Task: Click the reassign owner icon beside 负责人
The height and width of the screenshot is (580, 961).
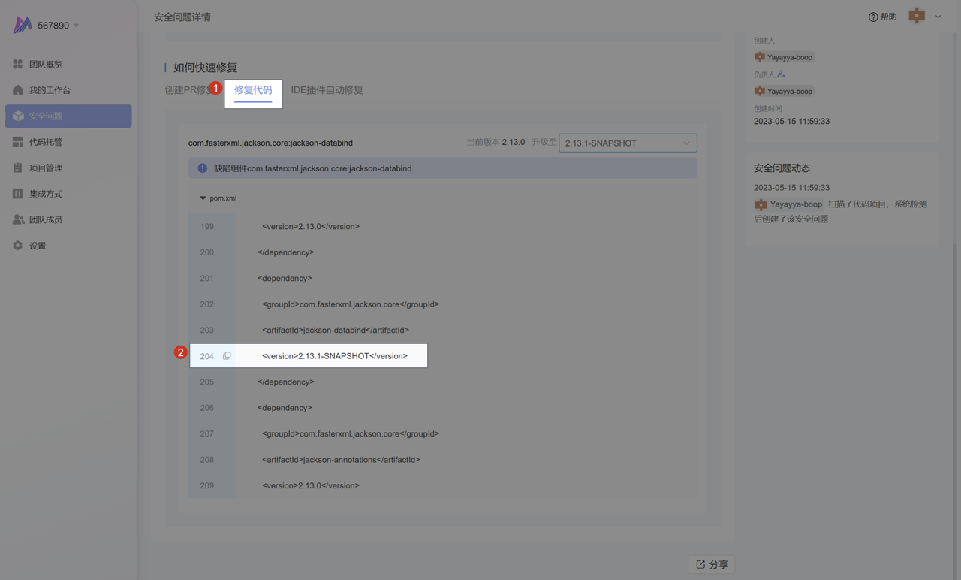Action: (781, 74)
